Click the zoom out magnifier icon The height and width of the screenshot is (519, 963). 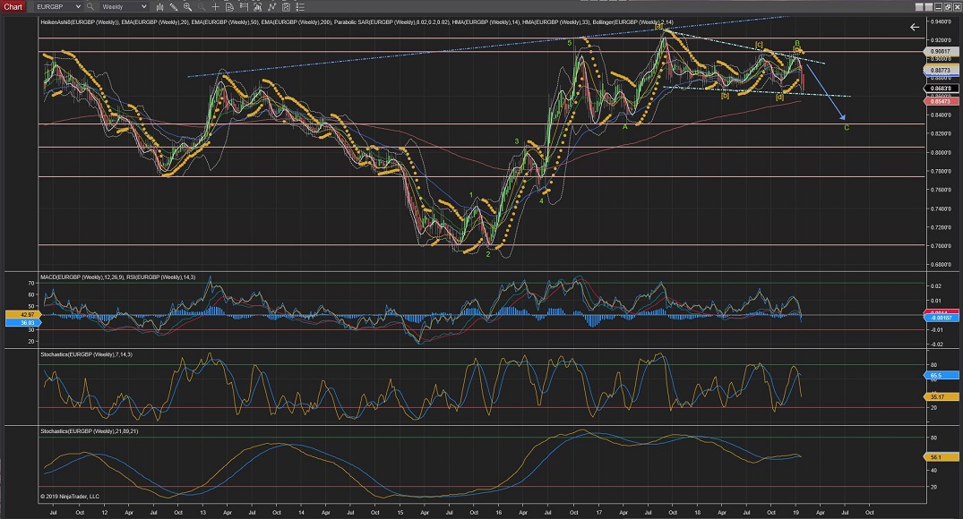[x=202, y=7]
